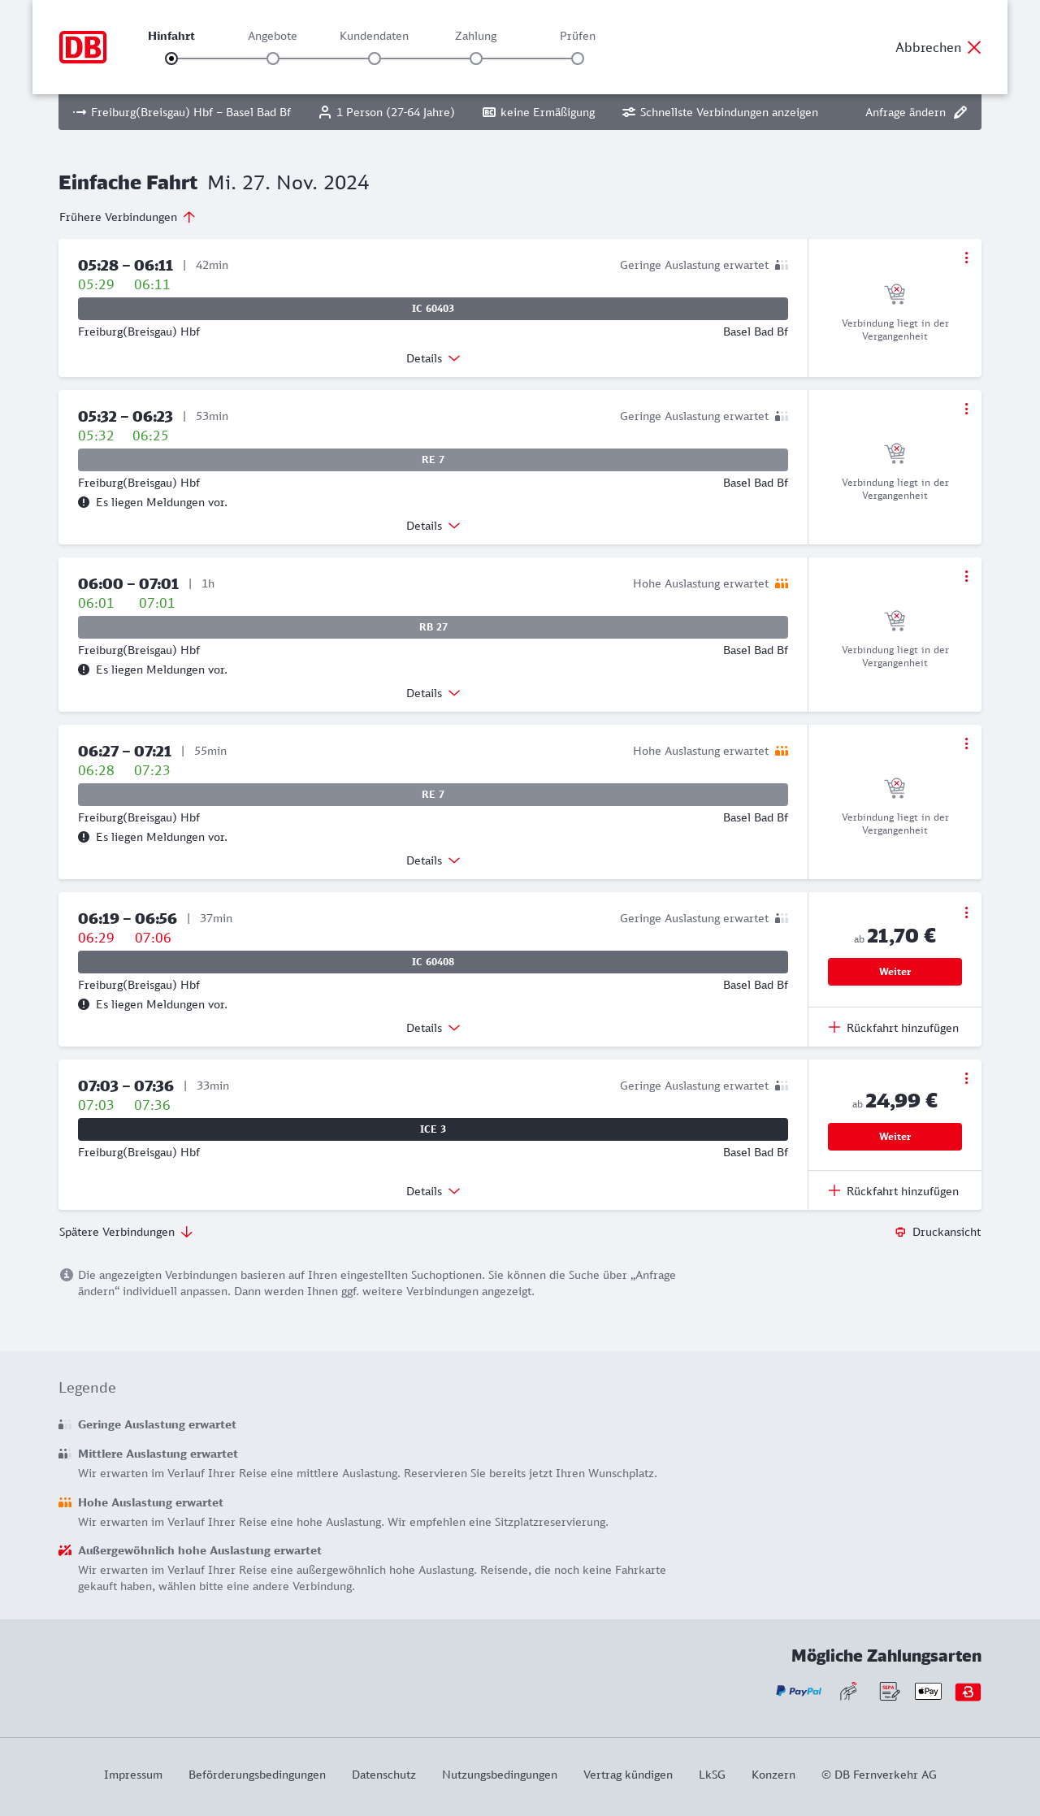Click the Druckansicht printer icon
Viewport: 1040px width, 1816px height.
pos(900,1232)
